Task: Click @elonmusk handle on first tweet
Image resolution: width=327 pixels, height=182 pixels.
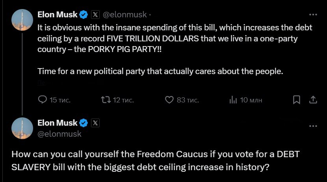Action: pos(124,15)
